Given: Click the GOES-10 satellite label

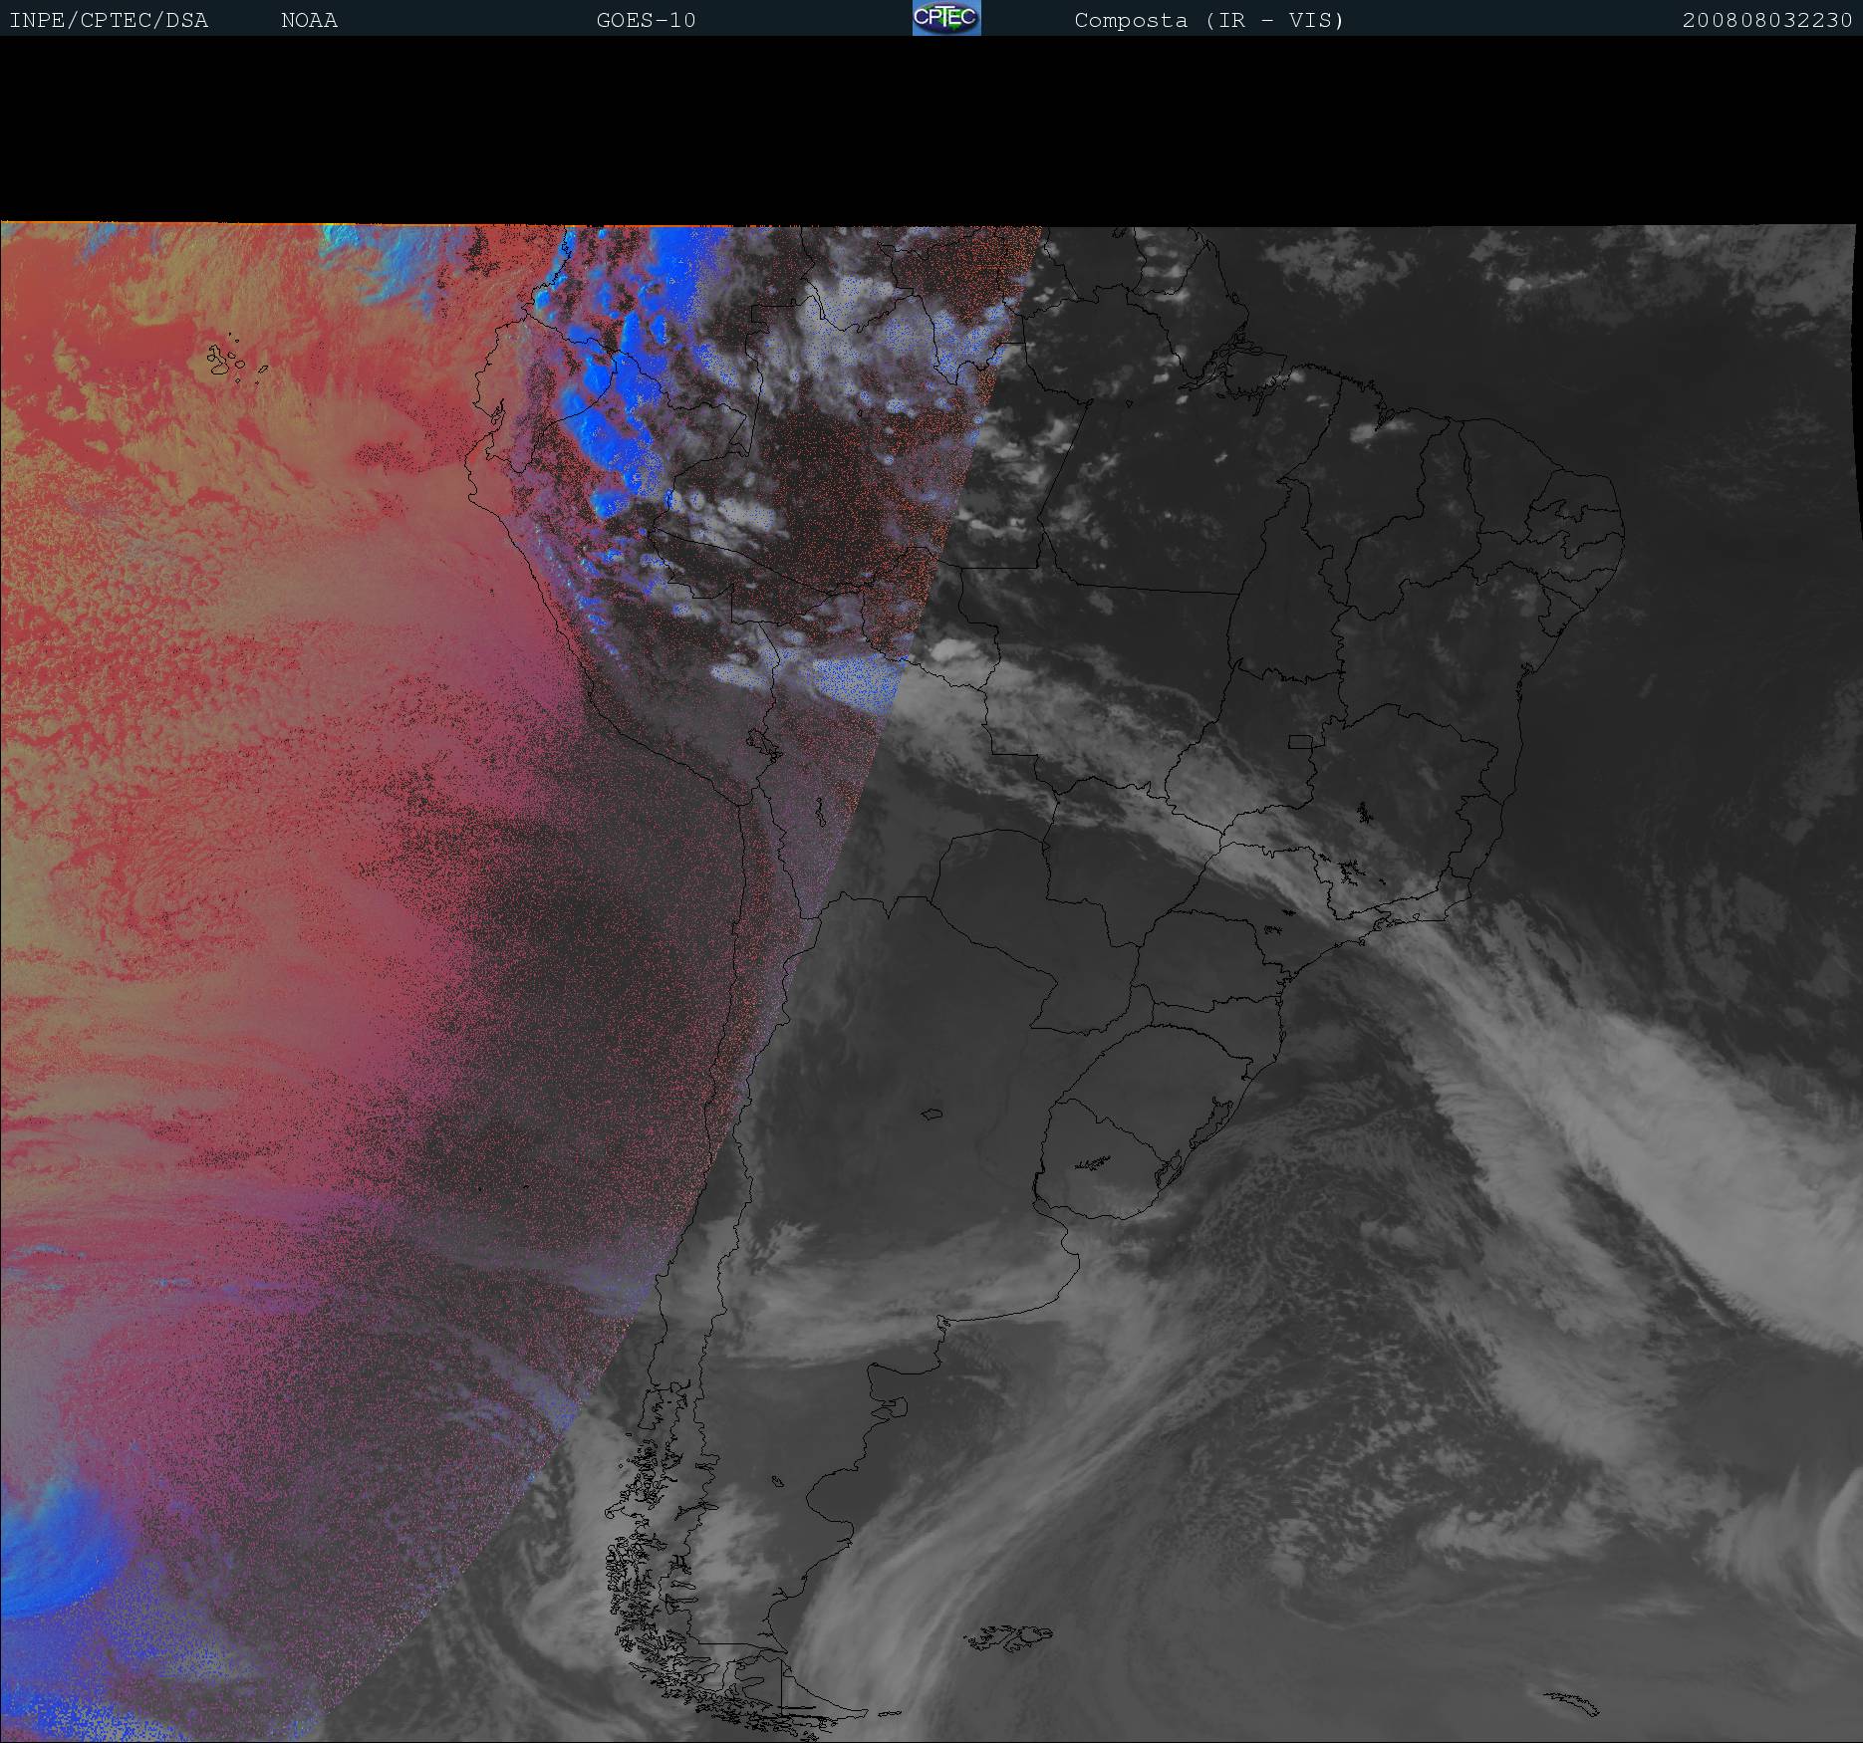Looking at the screenshot, I should [647, 21].
